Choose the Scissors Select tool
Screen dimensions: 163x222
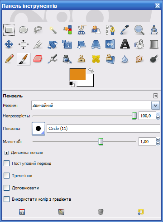(81, 30)
